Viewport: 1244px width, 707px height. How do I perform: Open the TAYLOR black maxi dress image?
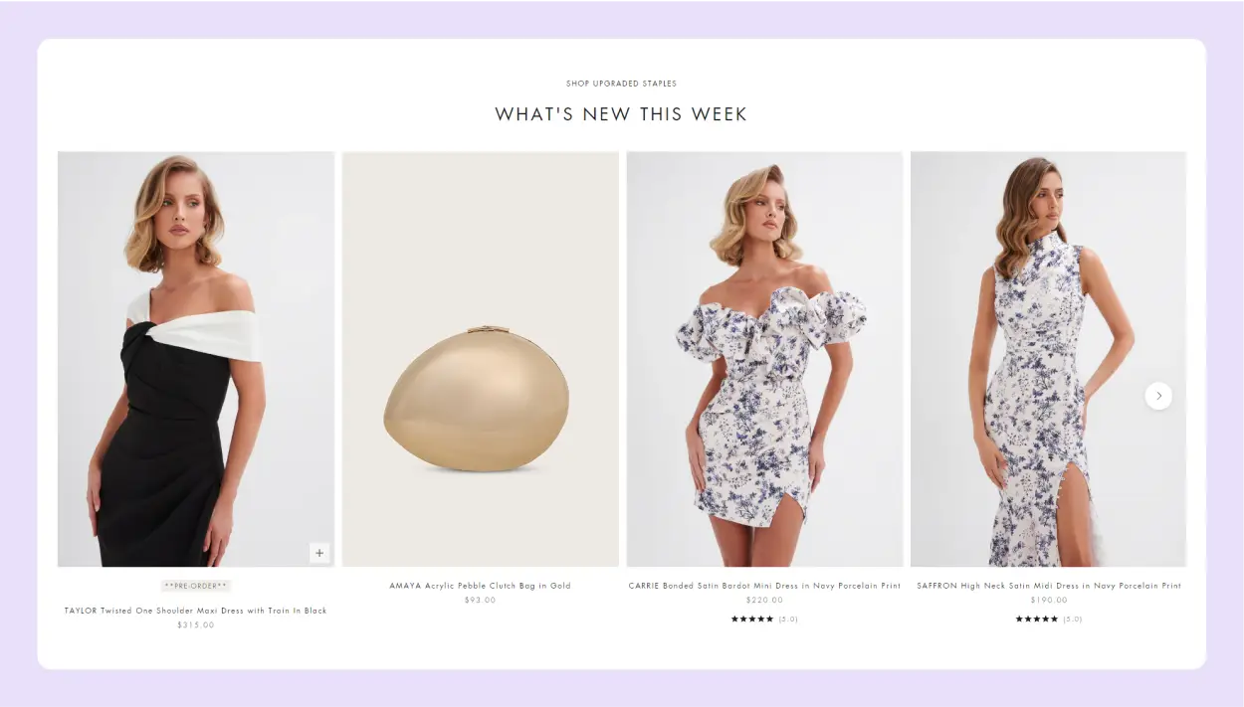coord(196,359)
